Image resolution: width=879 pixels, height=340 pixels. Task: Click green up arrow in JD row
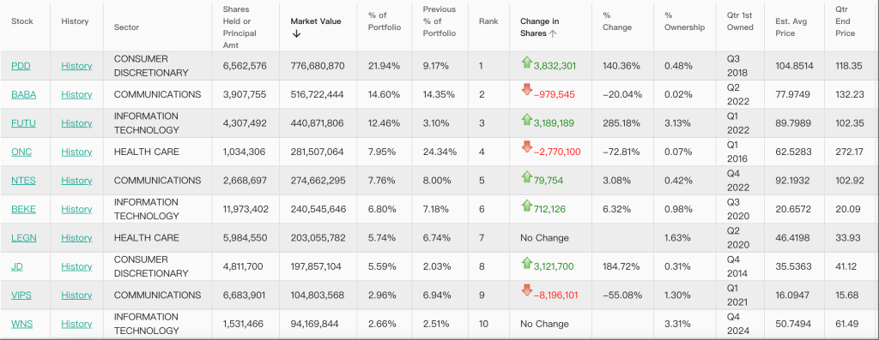point(526,263)
